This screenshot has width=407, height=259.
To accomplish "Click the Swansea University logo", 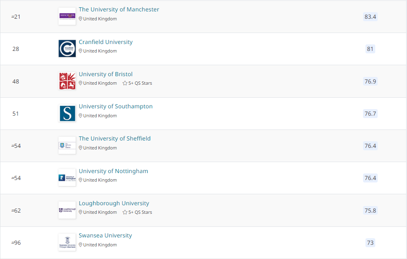I will (67, 242).
